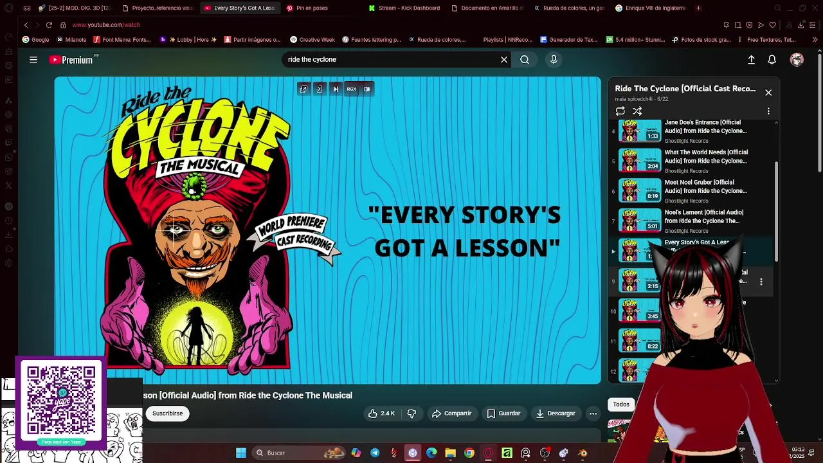Viewport: 823px width, 463px height.
Task: Pop out the video with the overlay icon
Action: click(303, 89)
